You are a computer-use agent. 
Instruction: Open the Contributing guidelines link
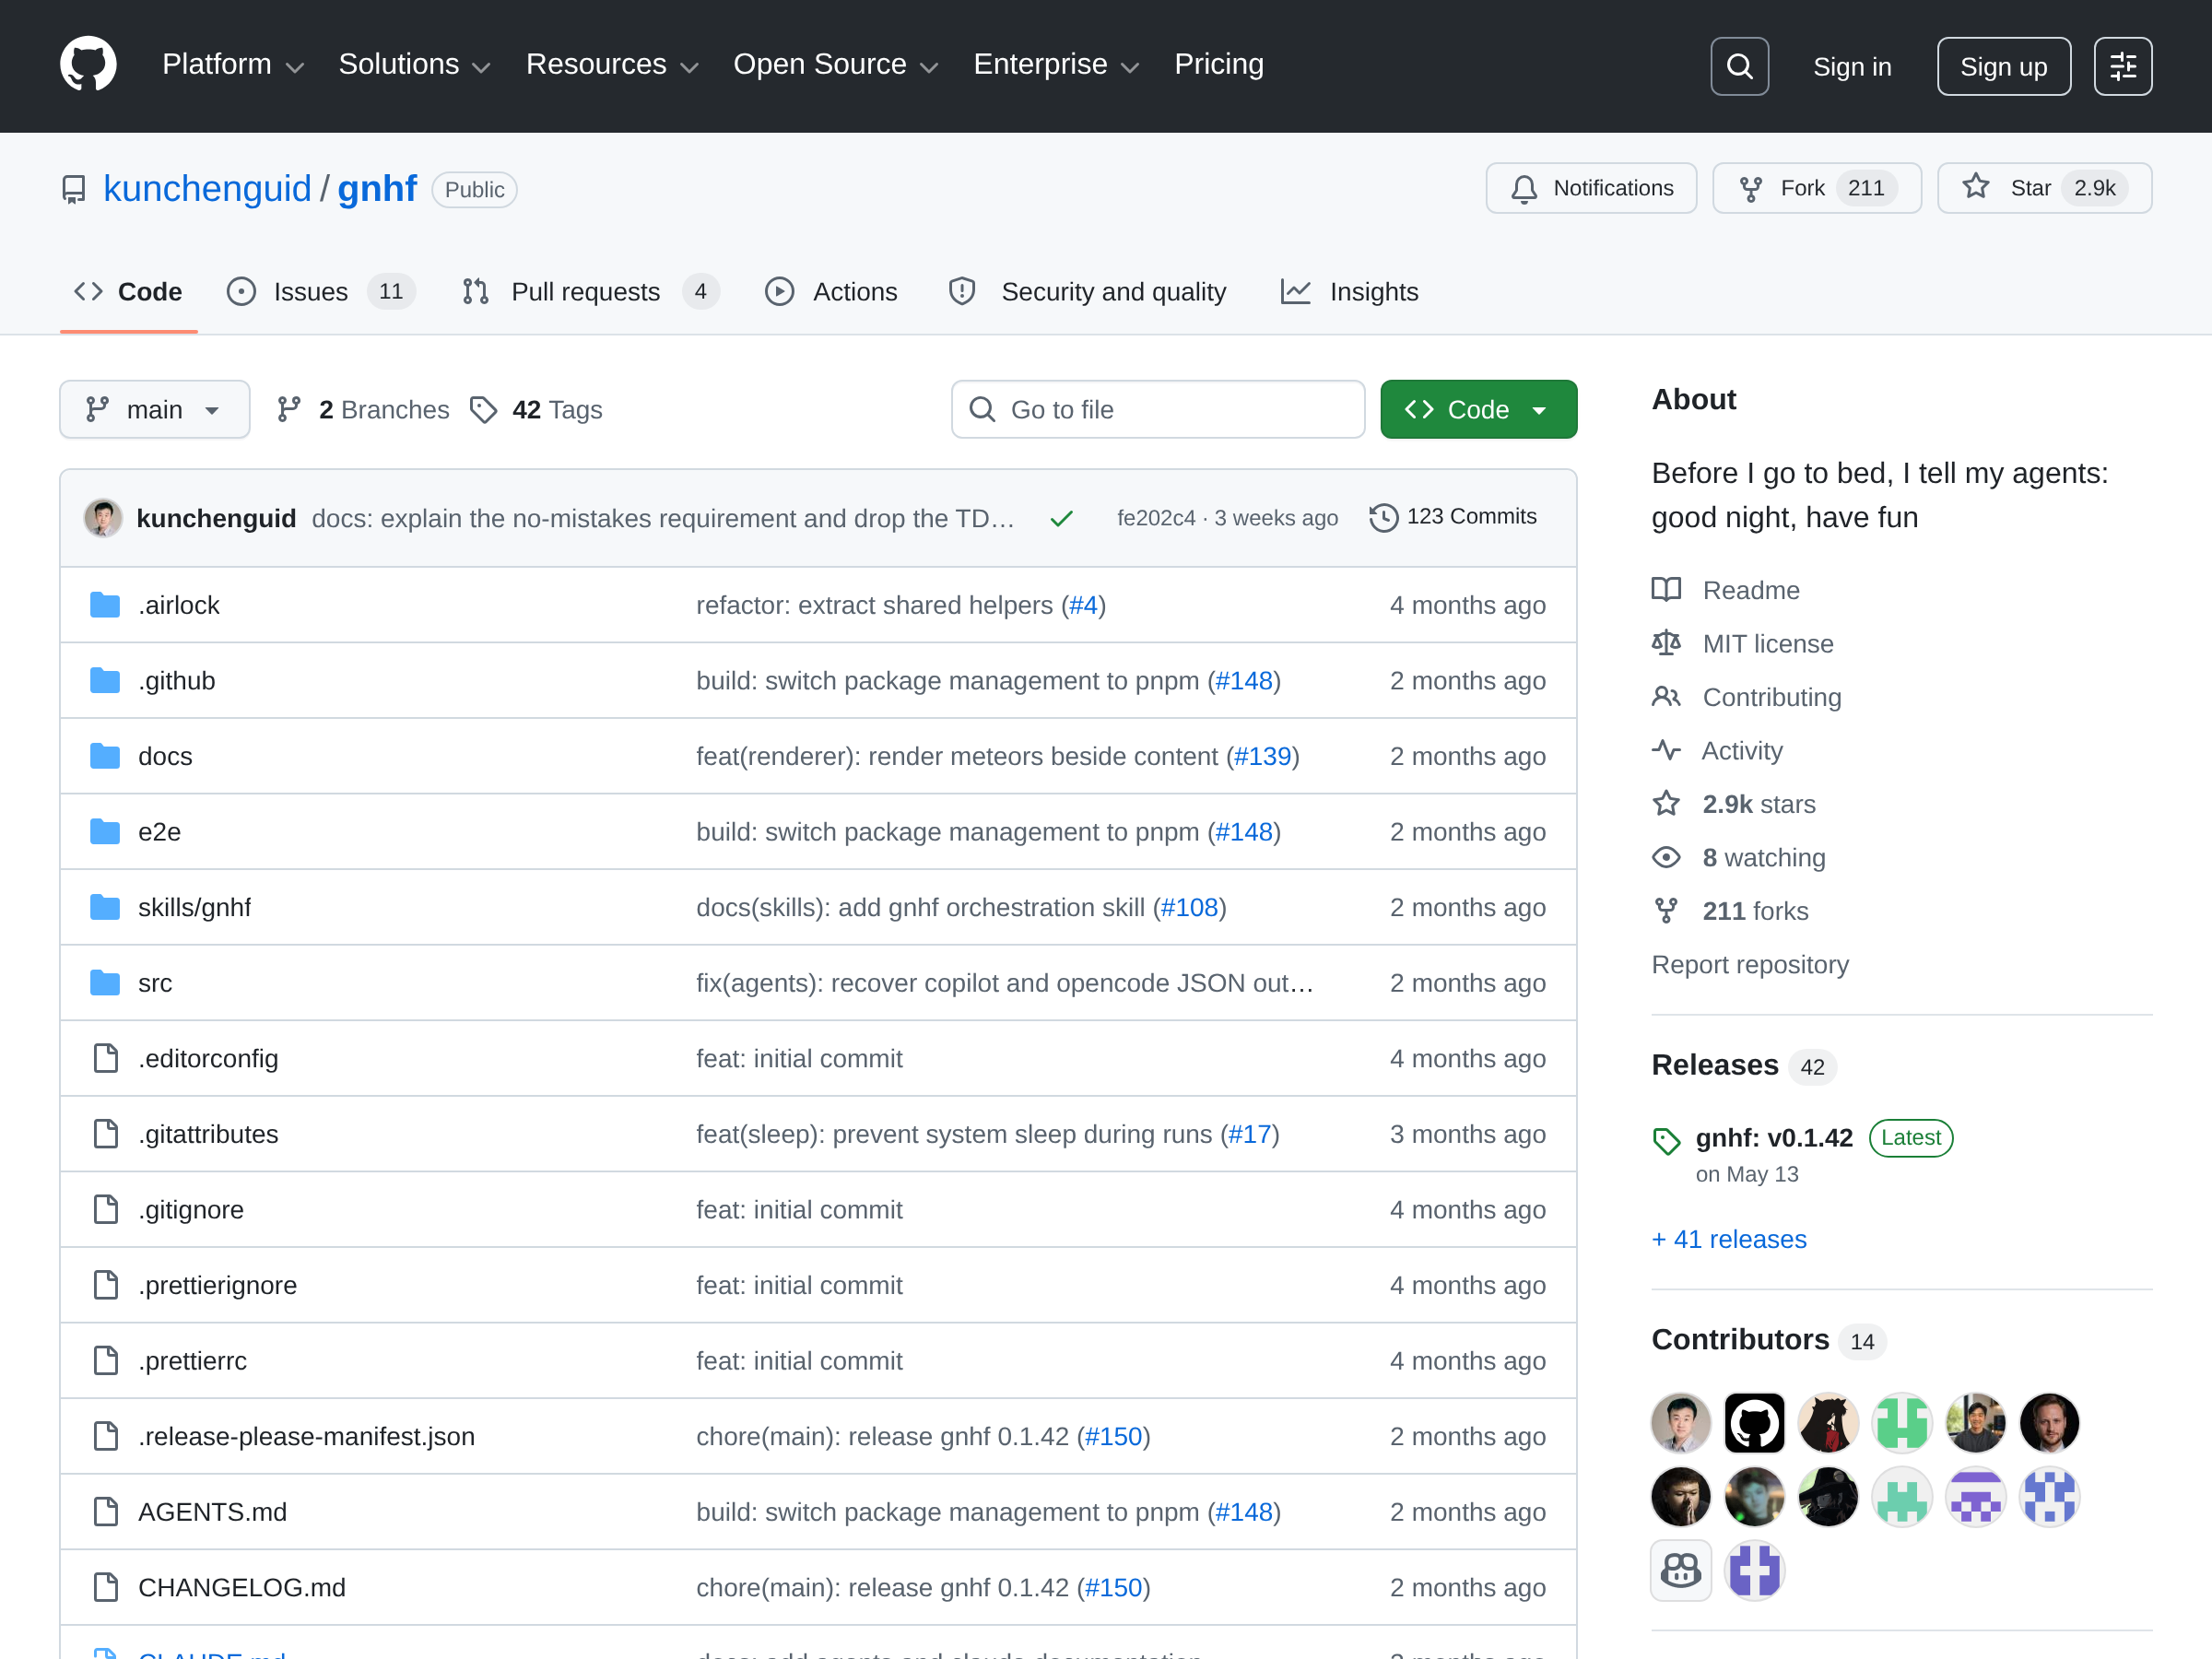(1747, 697)
